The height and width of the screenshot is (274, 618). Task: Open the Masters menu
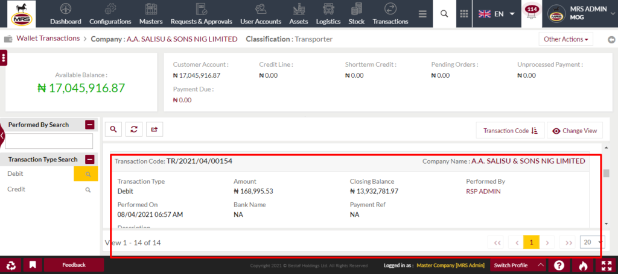coord(151,14)
